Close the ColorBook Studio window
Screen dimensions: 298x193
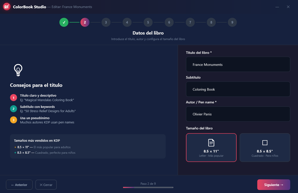[x=288, y=7]
